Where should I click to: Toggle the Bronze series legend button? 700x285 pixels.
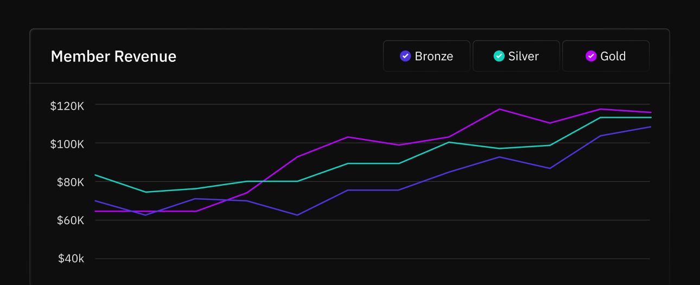(427, 56)
